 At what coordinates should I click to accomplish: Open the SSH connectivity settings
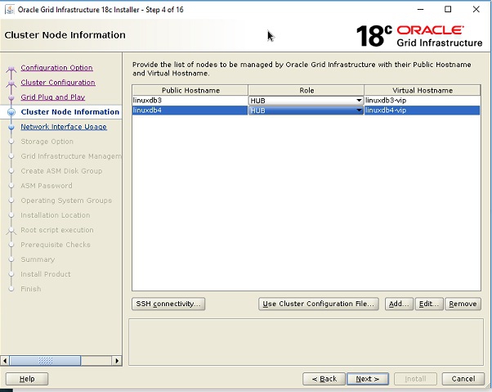[168, 304]
